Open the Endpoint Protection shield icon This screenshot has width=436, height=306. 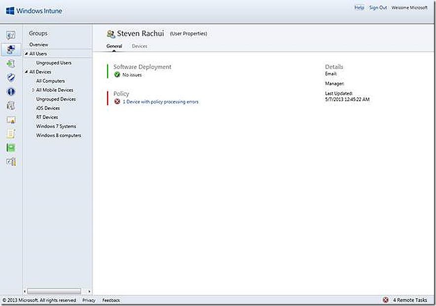[x=11, y=77]
